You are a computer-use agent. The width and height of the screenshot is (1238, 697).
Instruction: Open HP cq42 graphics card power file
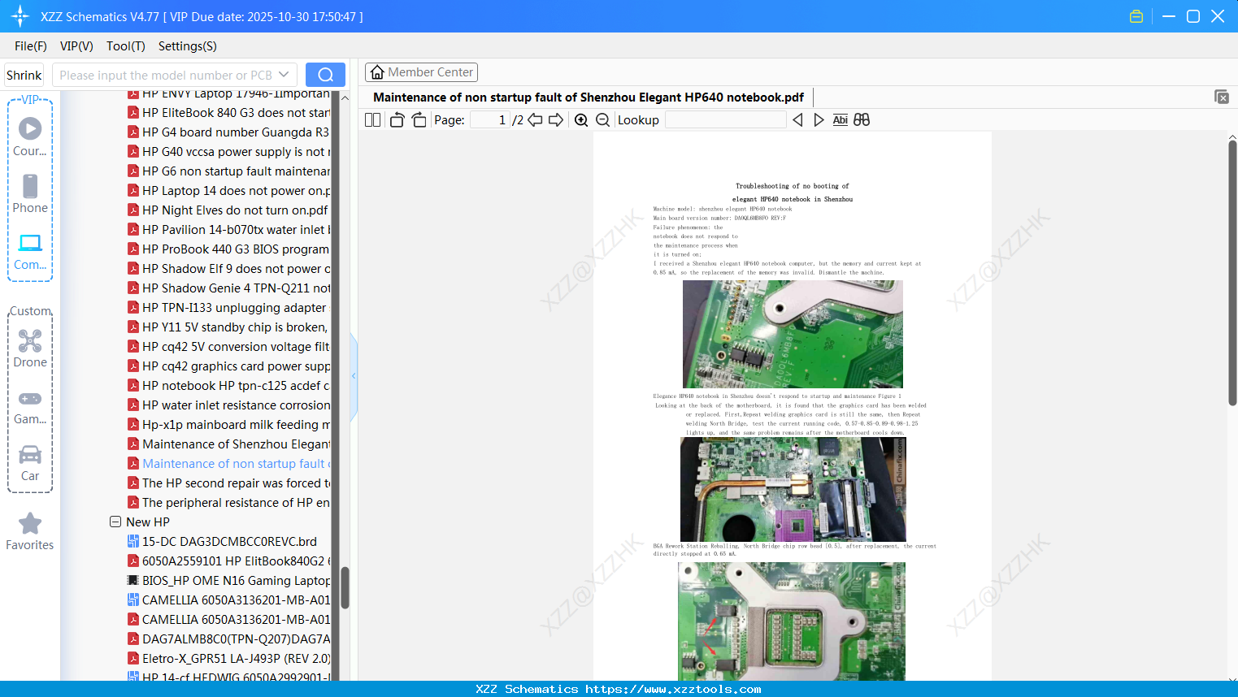point(228,366)
